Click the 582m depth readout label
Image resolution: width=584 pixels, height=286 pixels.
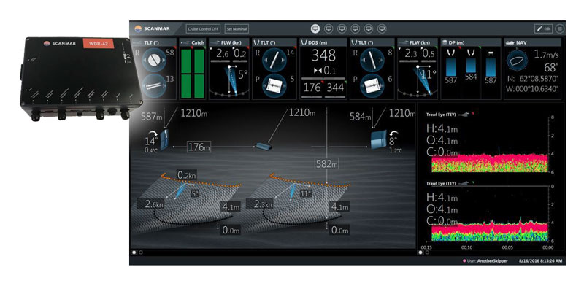pyautogui.click(x=326, y=163)
